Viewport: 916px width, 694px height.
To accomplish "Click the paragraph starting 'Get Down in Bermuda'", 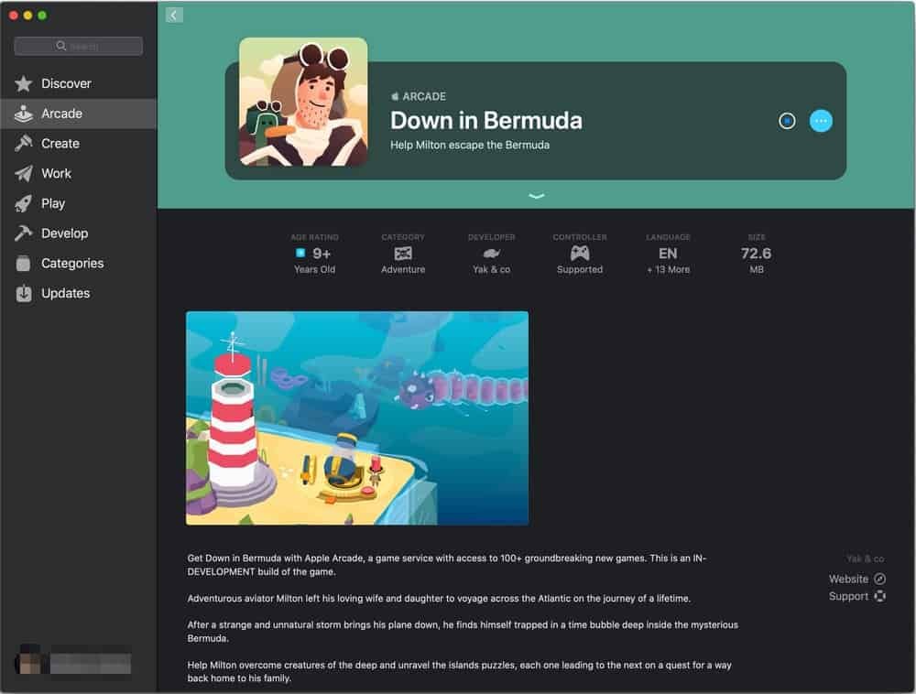I will click(447, 565).
